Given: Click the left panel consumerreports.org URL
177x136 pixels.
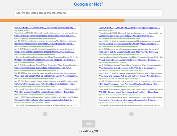Looking at the screenshot, I should [29, 63].
